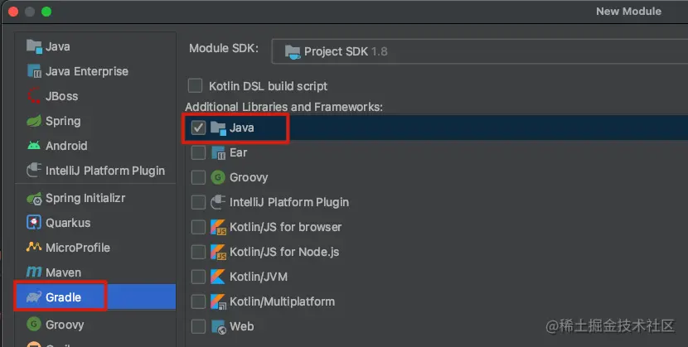This screenshot has height=347, width=688.
Task: Check the Groovy framework checkbox
Action: pos(198,177)
